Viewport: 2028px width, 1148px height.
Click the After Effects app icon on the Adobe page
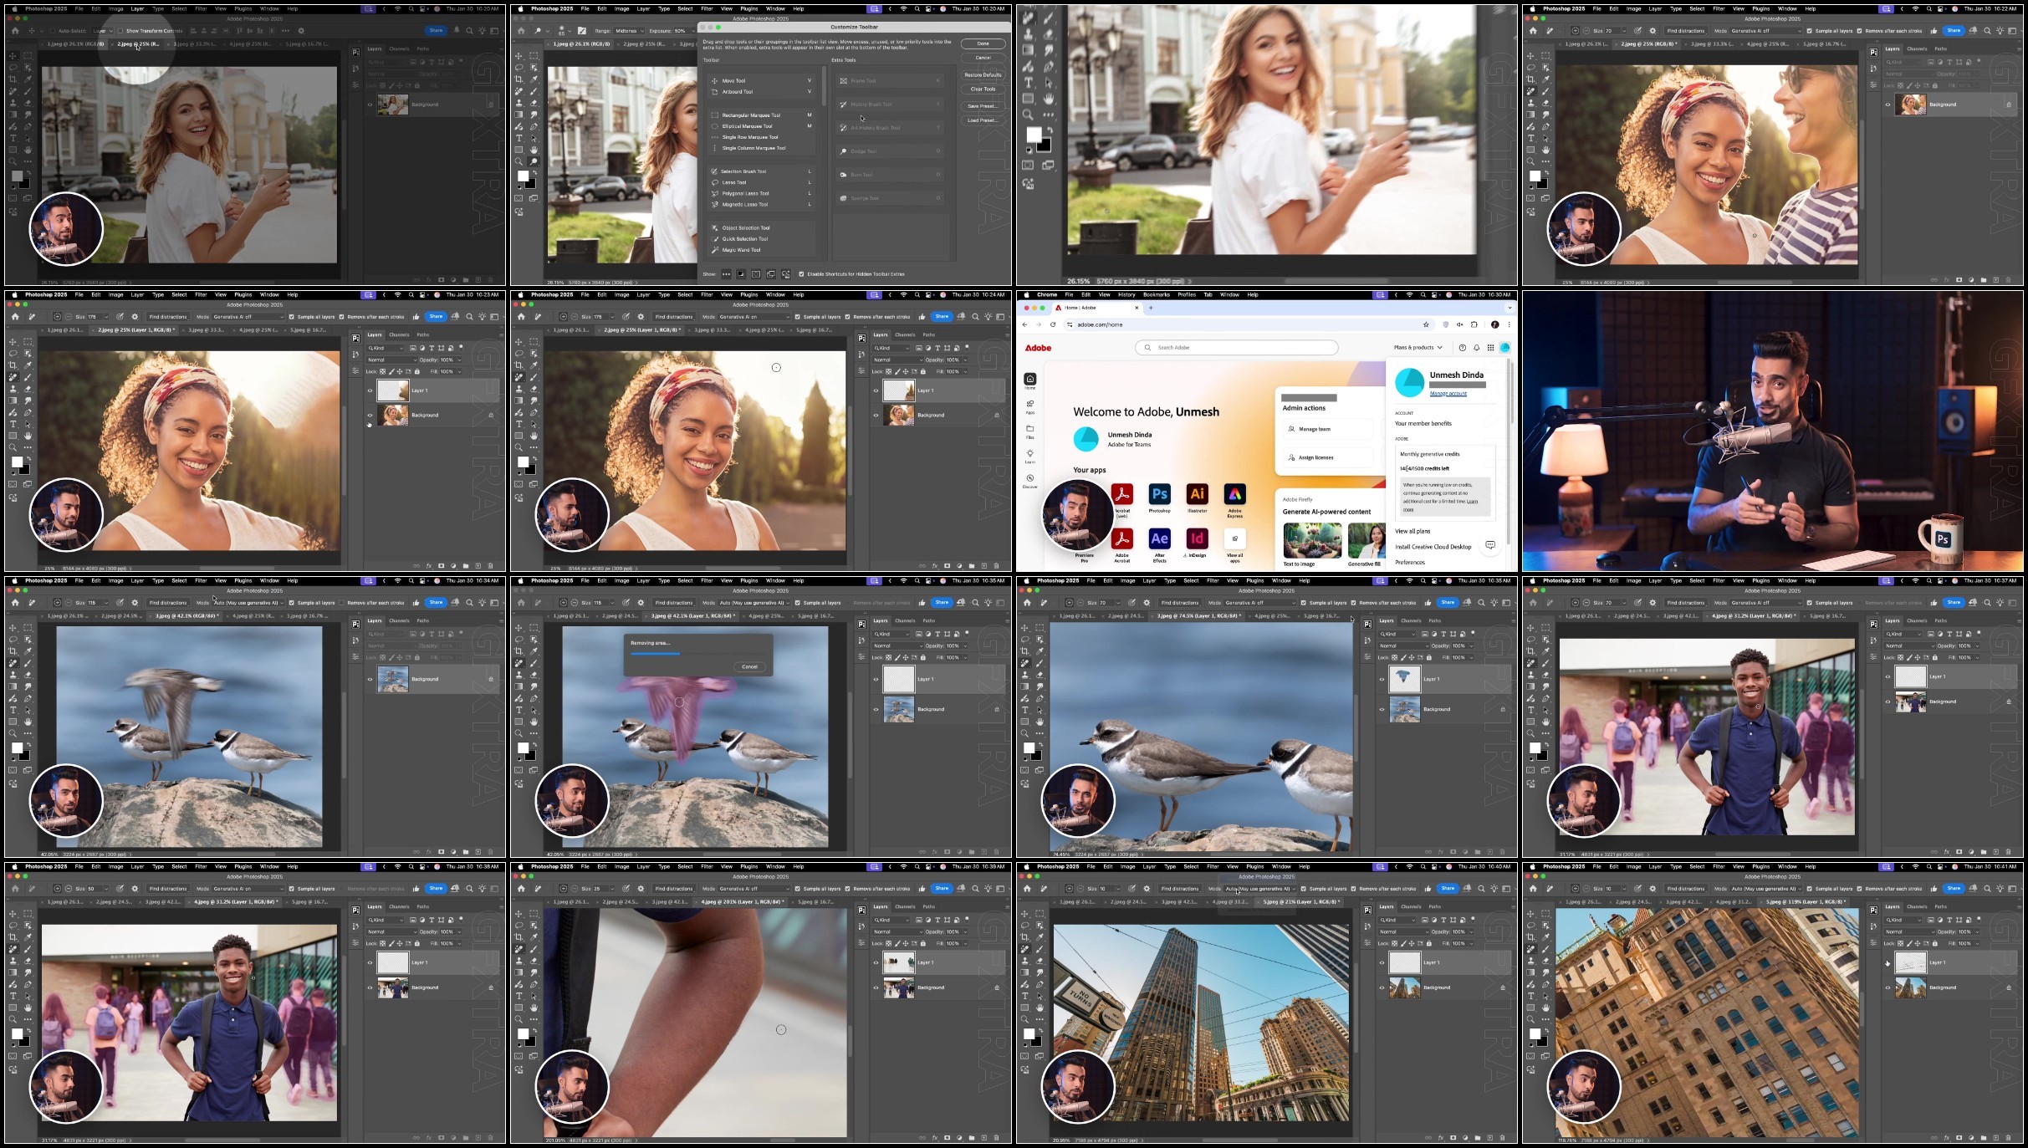1160,538
